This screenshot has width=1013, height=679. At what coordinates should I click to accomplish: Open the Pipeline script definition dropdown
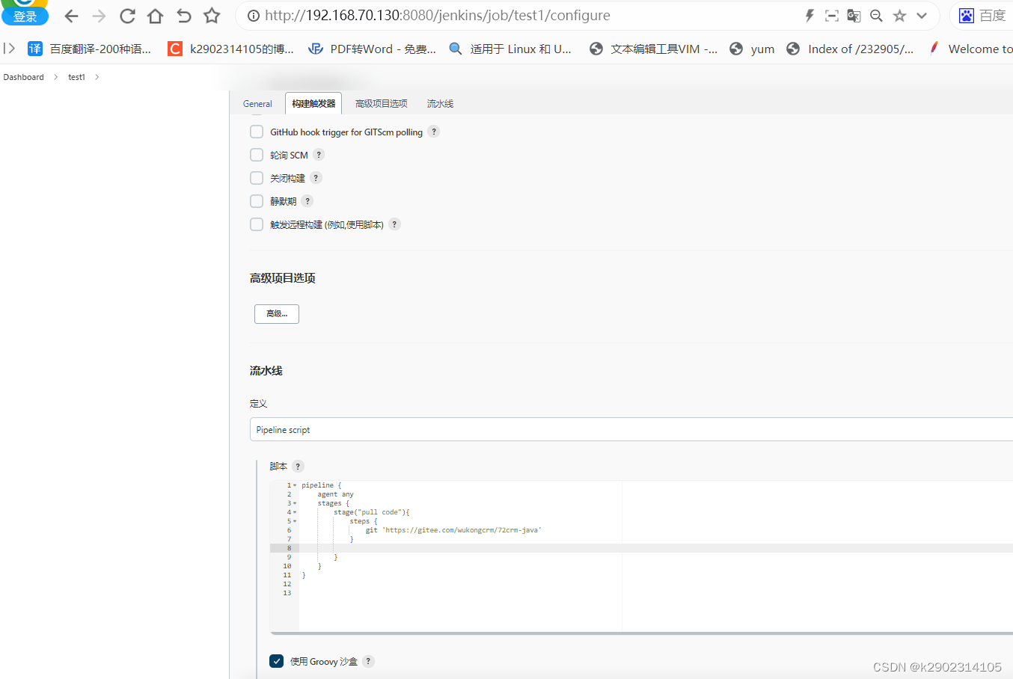point(631,430)
